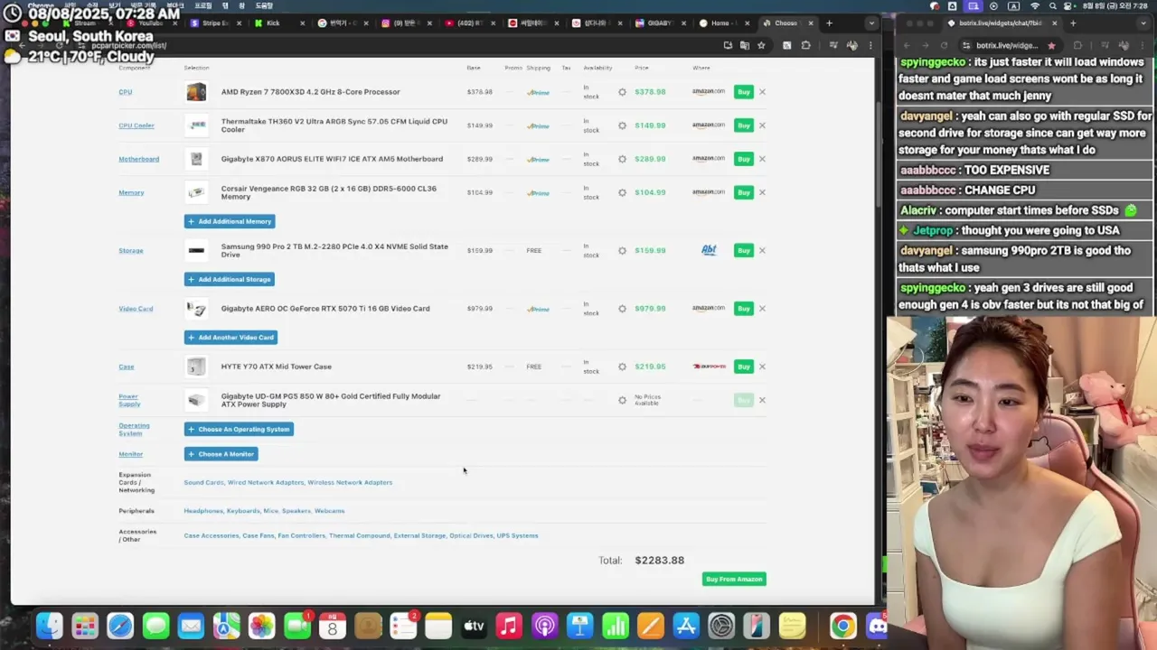Click Buy From Amazon button
Screen dimensions: 1157x650
(734, 580)
